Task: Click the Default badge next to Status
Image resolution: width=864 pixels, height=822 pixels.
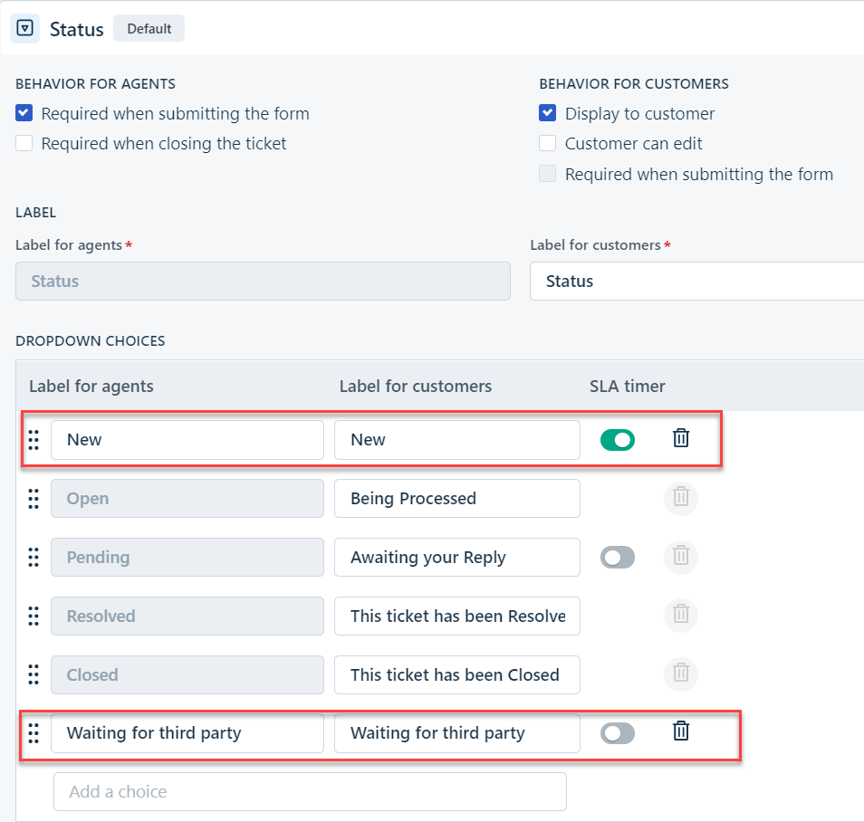Action: (149, 29)
